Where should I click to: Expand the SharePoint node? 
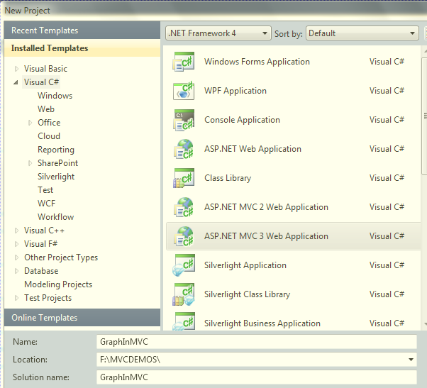click(30, 163)
